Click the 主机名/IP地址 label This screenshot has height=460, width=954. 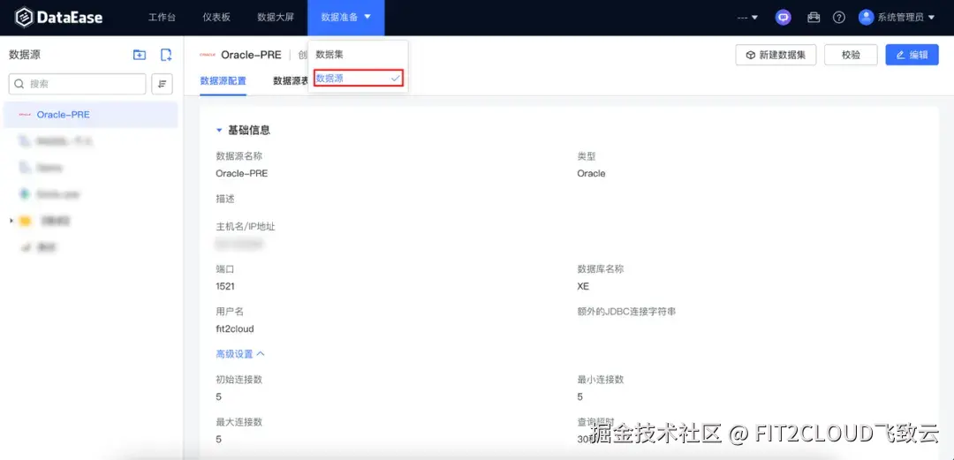(x=246, y=226)
